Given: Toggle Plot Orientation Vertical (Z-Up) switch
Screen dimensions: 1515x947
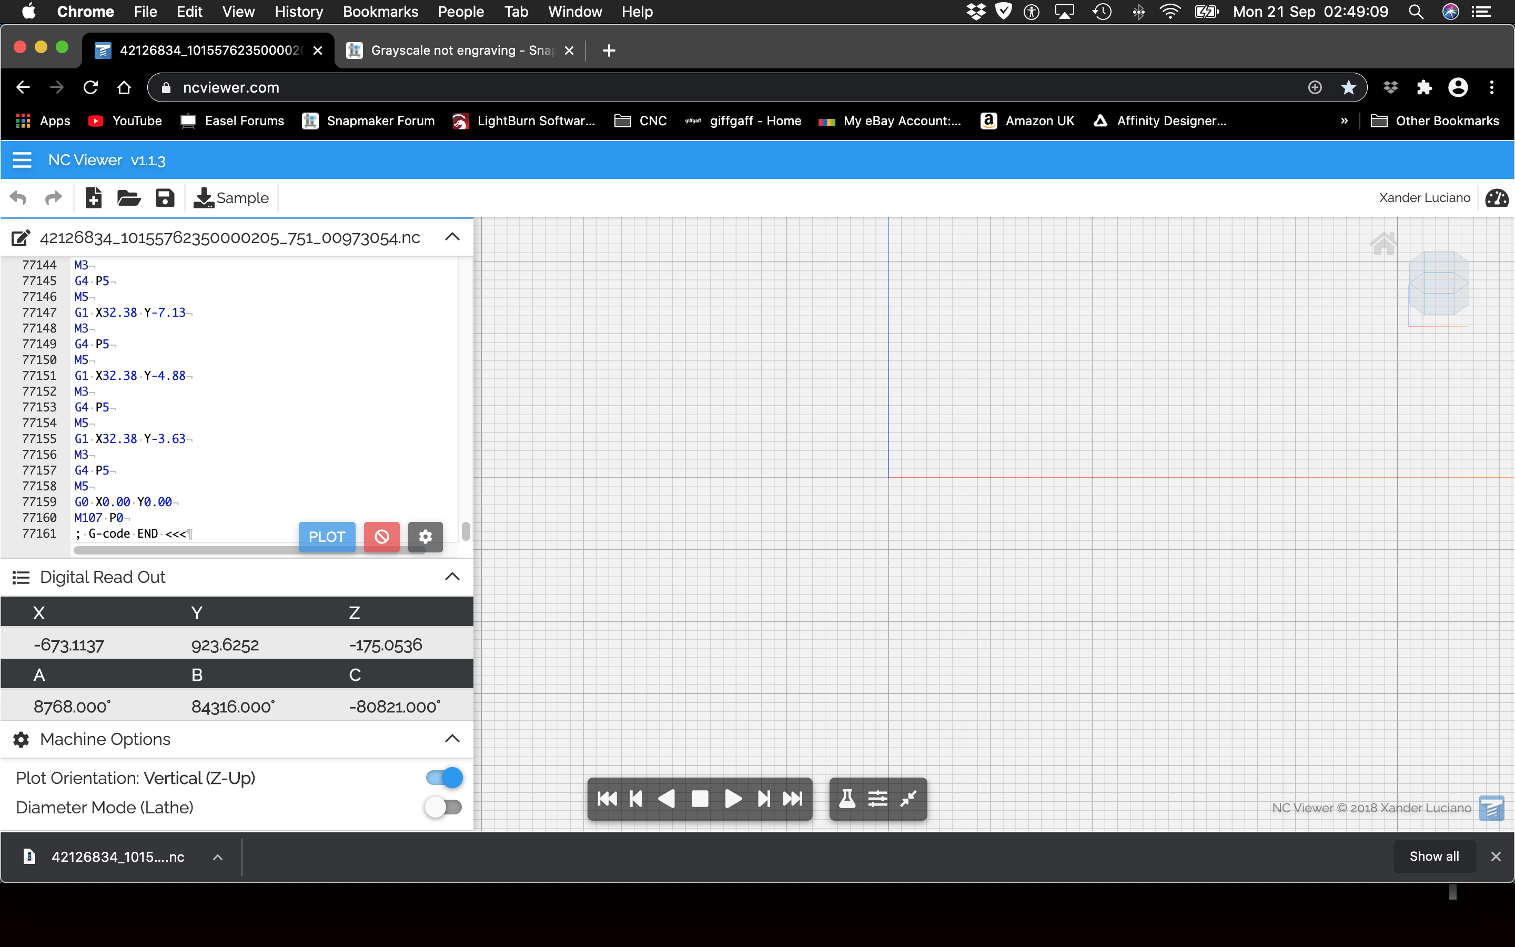Looking at the screenshot, I should [444, 778].
